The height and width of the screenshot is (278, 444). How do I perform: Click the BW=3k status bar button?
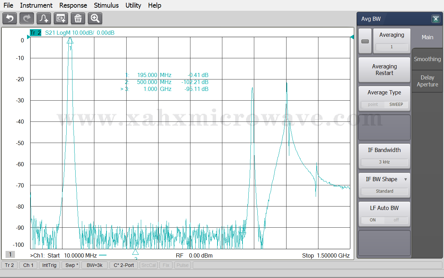[x=94, y=265]
